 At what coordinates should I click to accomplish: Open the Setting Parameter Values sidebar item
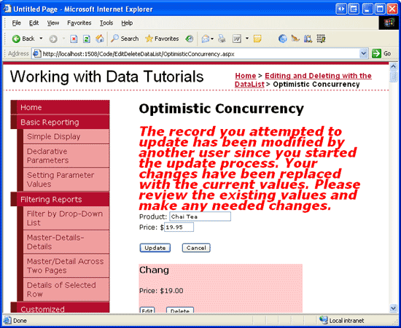click(x=66, y=179)
